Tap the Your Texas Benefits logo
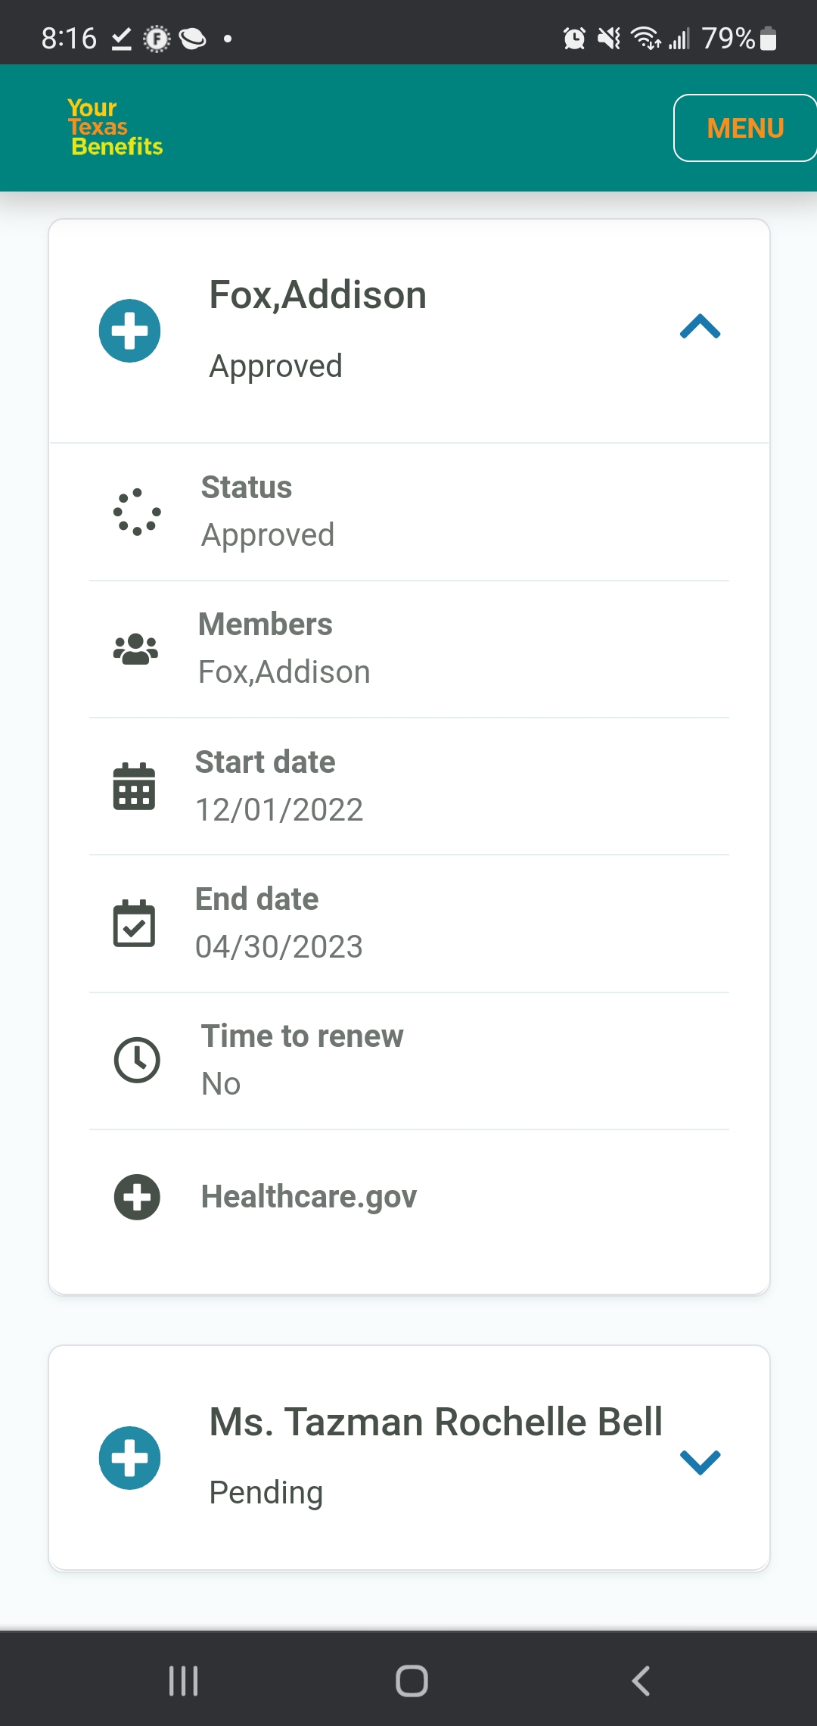Screen dimensions: 817x1726 coord(115,127)
